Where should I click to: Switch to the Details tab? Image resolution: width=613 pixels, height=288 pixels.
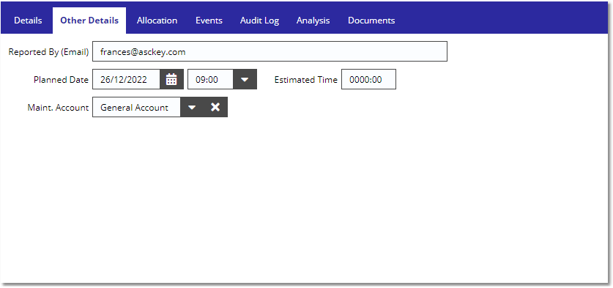[28, 21]
